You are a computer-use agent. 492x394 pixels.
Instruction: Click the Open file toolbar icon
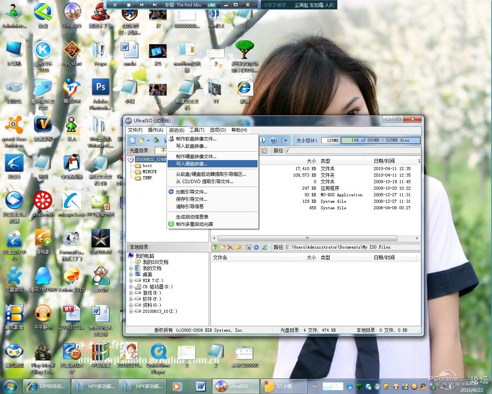pos(141,140)
